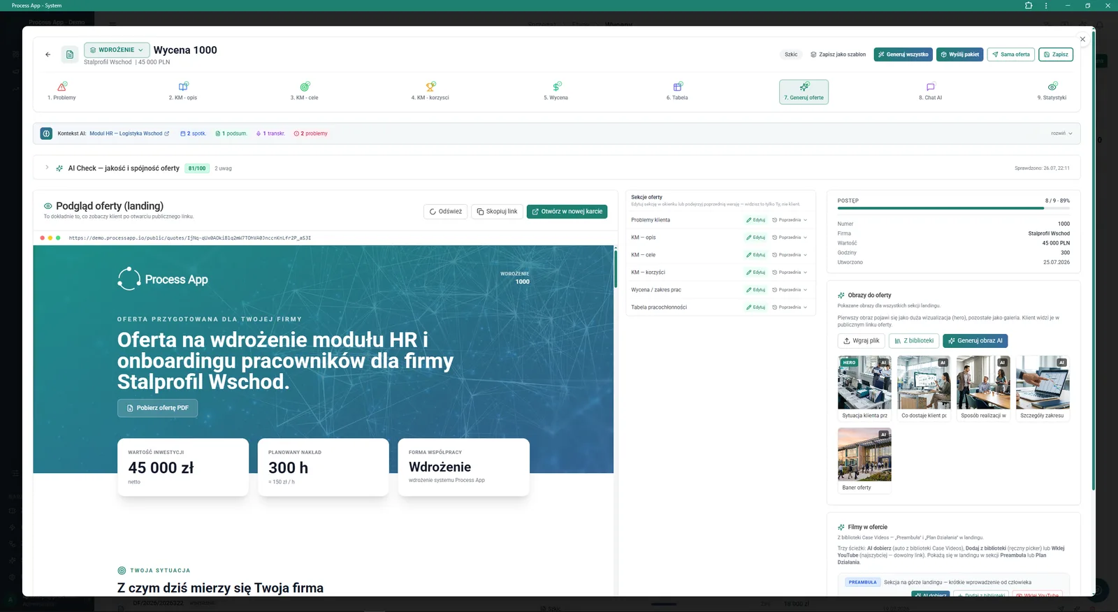Click Pobierz ofertę PDF in preview

coord(157,408)
